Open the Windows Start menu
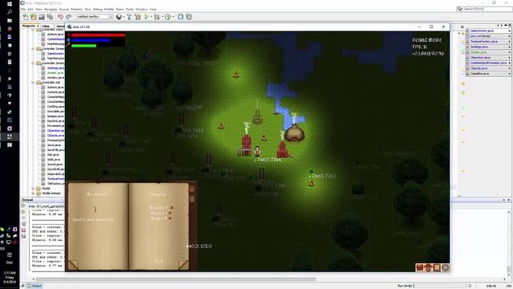Image resolution: width=513 pixels, height=289 pixels. (x=10, y=4)
